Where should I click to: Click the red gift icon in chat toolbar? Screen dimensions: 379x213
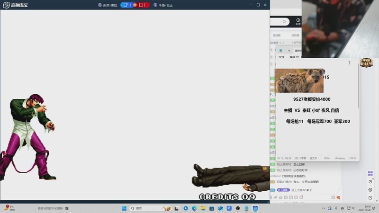(x=338, y=197)
